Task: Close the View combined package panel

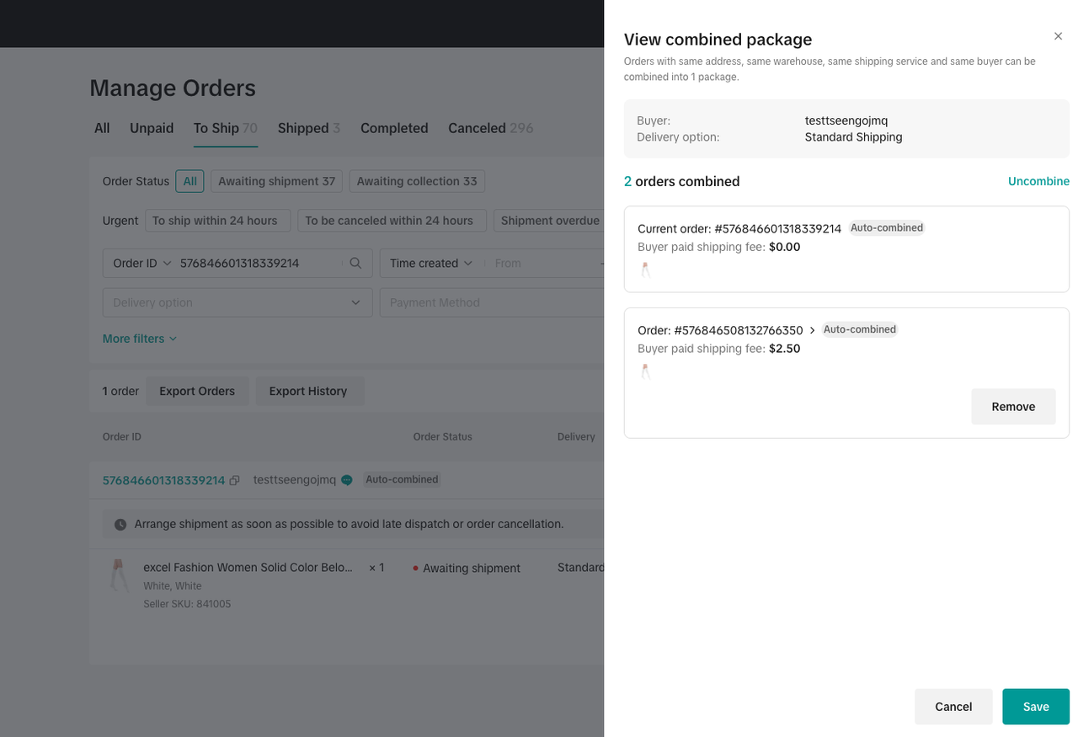Action: click(1058, 36)
